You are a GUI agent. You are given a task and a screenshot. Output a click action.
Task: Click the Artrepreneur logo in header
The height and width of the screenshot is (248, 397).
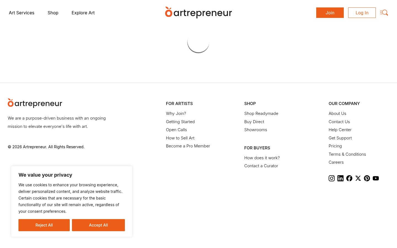[x=198, y=12]
